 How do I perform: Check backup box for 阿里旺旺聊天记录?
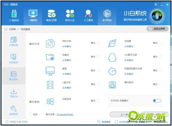[161, 70]
